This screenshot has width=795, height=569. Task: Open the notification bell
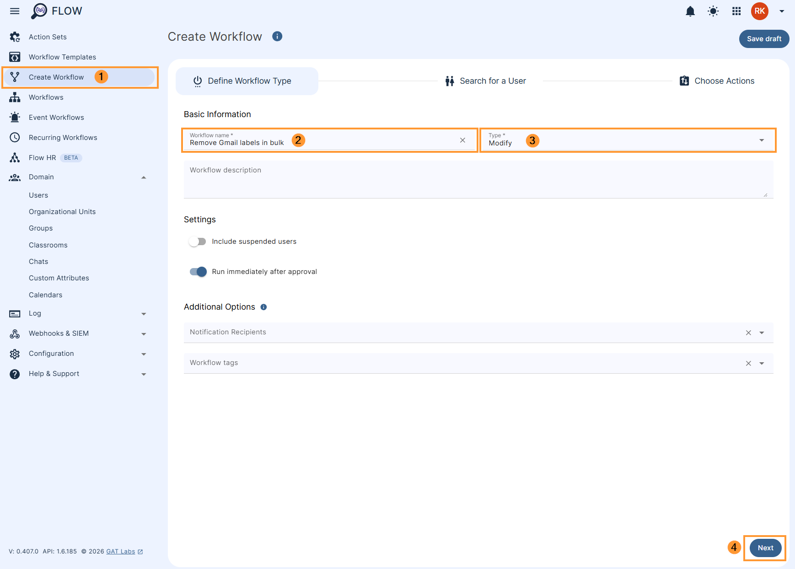pos(690,11)
